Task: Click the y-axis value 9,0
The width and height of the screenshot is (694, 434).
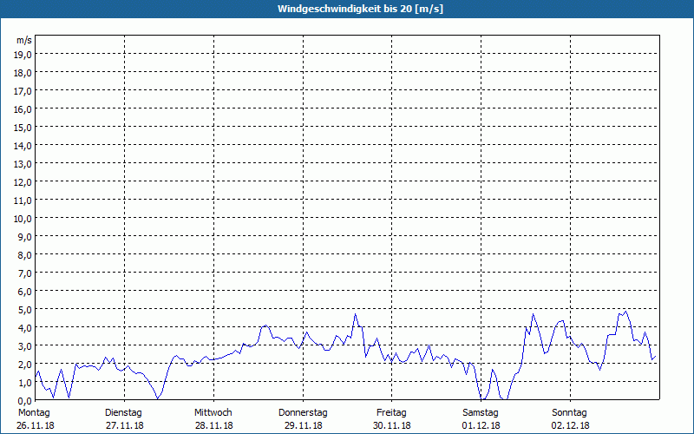Action: pos(24,237)
